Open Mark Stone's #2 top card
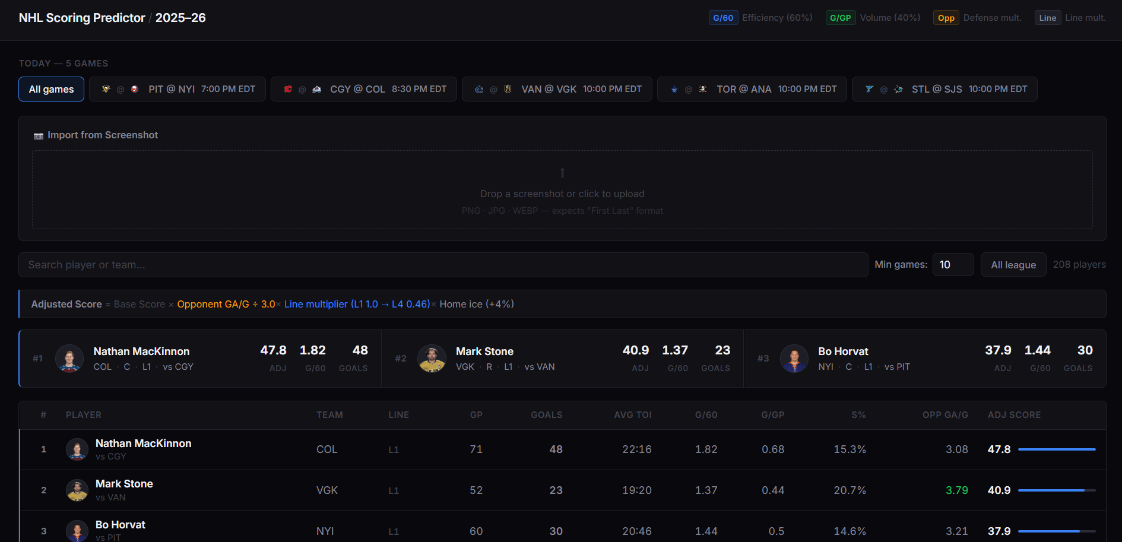1122x542 pixels. point(562,359)
